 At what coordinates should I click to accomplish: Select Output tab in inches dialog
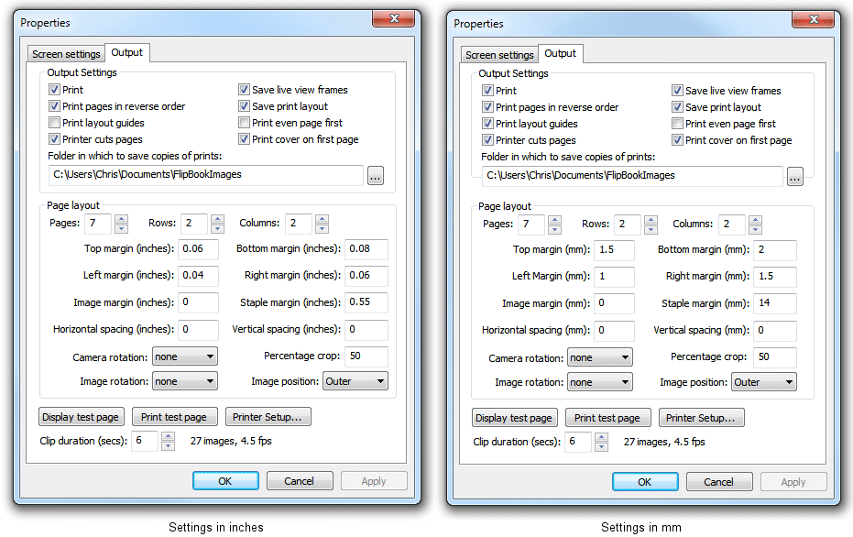[x=126, y=52]
